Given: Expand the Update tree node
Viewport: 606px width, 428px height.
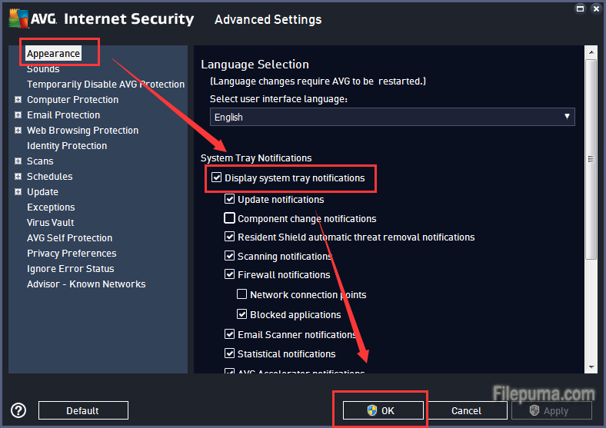Looking at the screenshot, I should [x=18, y=192].
